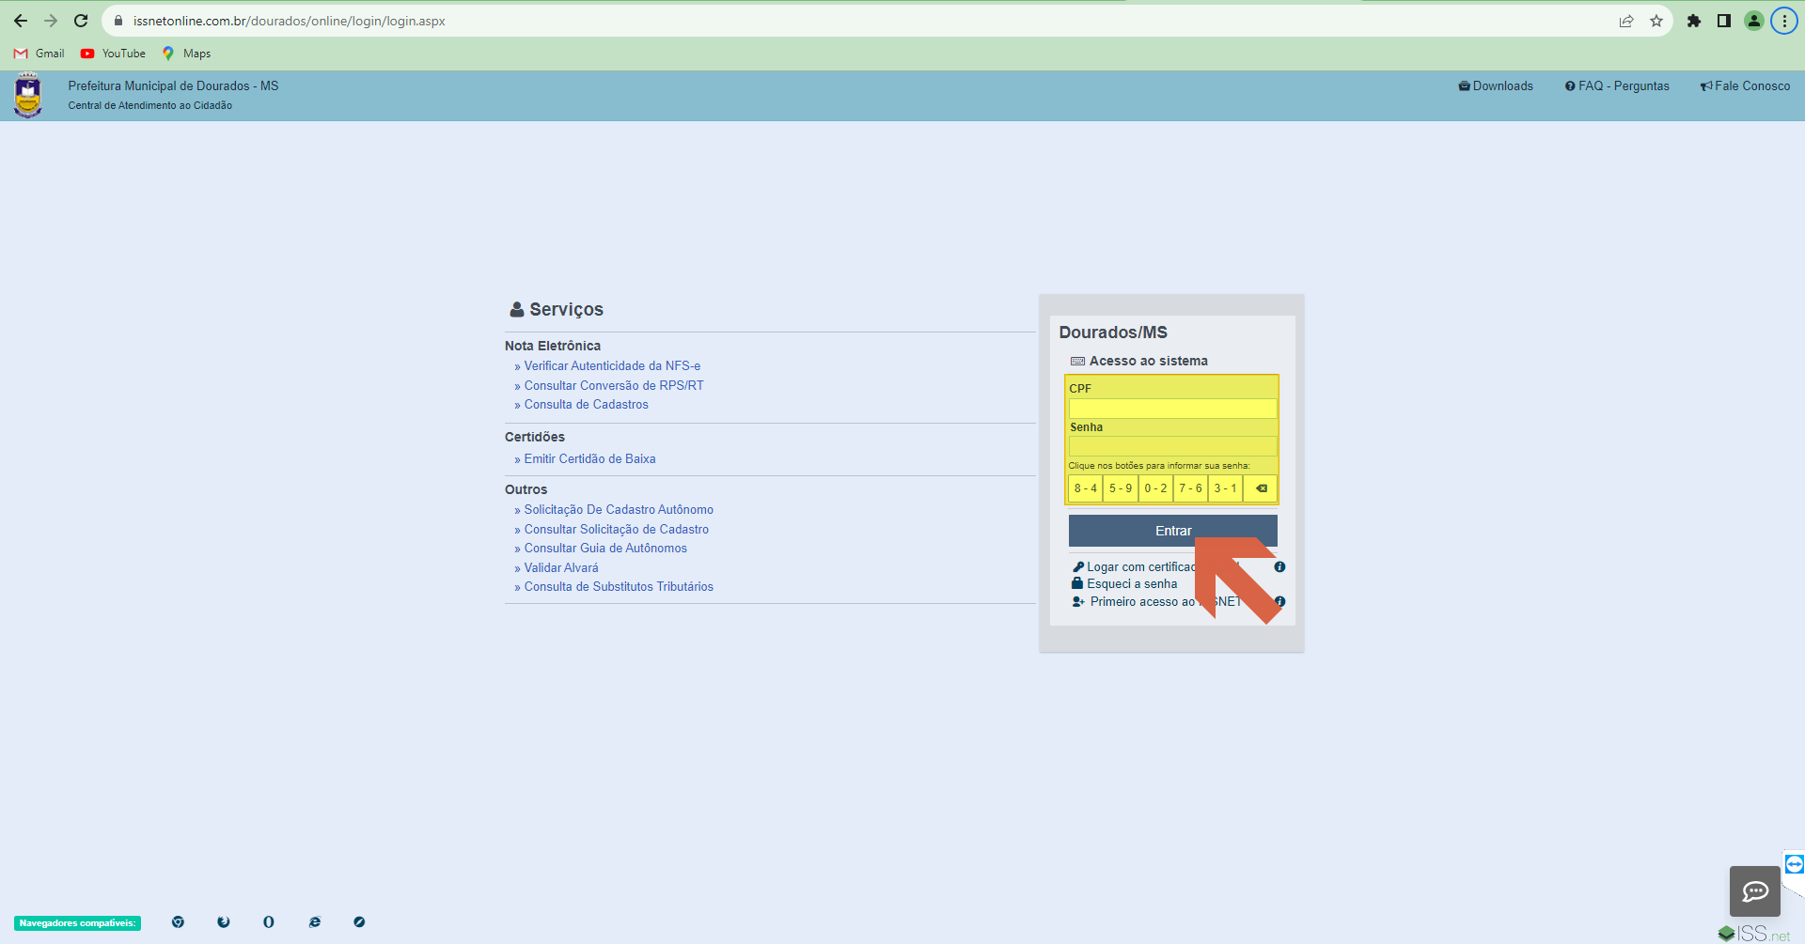Click the Acesso ao sistema heading
This screenshot has height=944, width=1805.
click(1139, 362)
